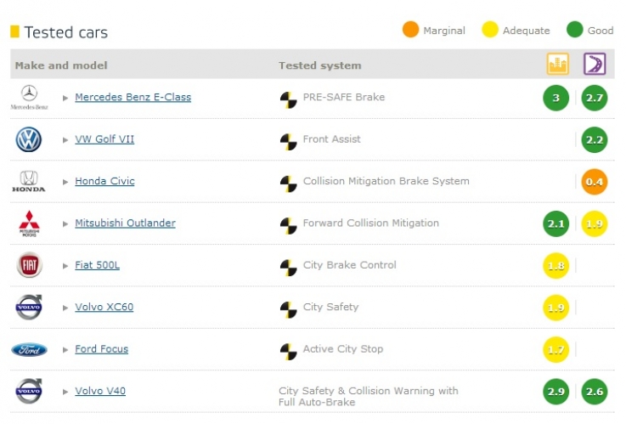The height and width of the screenshot is (424, 626).
Task: Open the Fiat 500L link
Action: coord(98,265)
